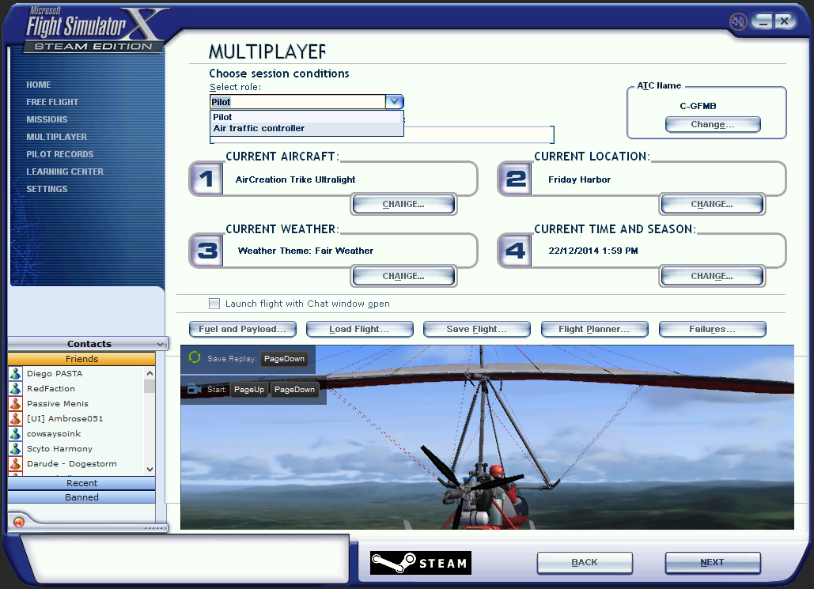
Task: Enable Launch flight with Chat window open
Action: 214,304
